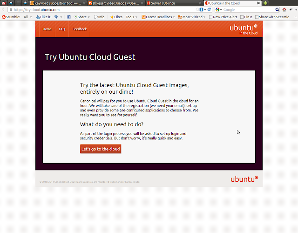Click the Ubuntu in the Cloud logo
This screenshot has height=233, width=298.
pyautogui.click(x=244, y=29)
